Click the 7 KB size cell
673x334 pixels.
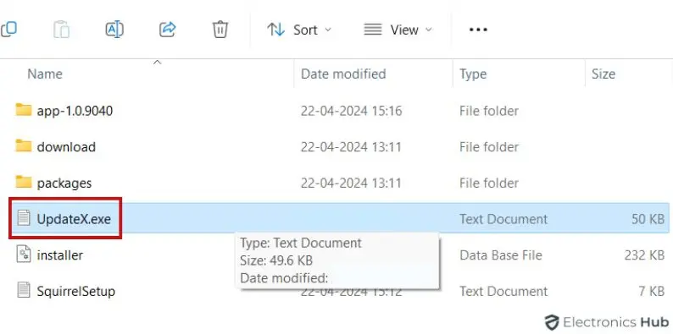[652, 291]
